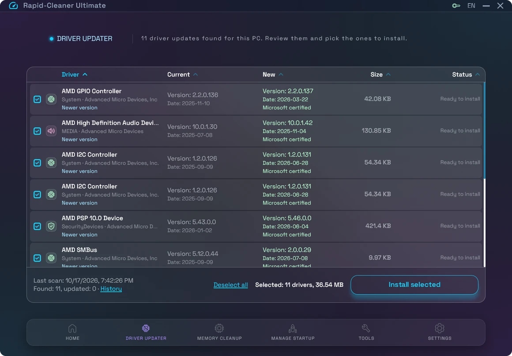Click the DRIVER UPDATER section heading

pyautogui.click(x=85, y=38)
